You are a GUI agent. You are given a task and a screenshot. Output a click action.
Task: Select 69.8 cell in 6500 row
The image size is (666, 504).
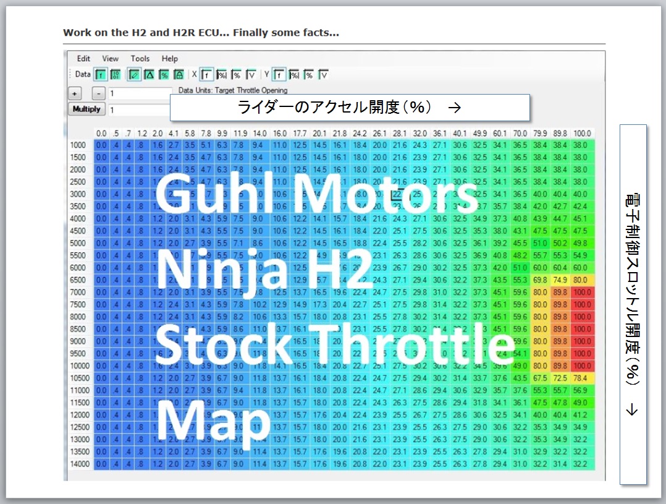click(540, 280)
